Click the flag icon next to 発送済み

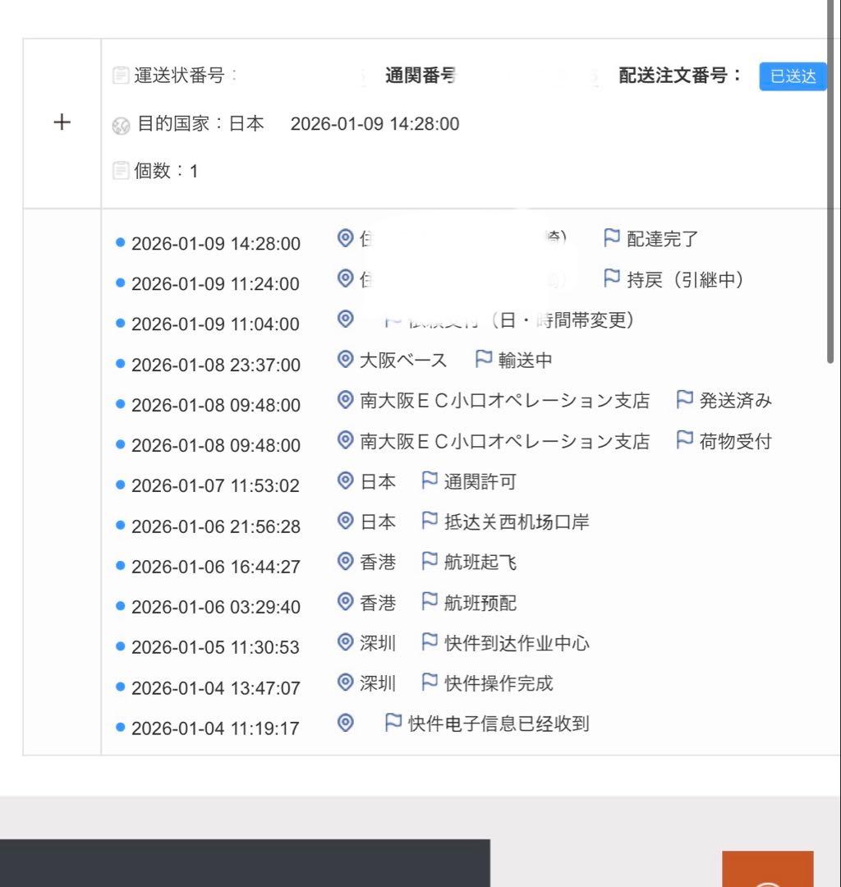click(x=684, y=399)
